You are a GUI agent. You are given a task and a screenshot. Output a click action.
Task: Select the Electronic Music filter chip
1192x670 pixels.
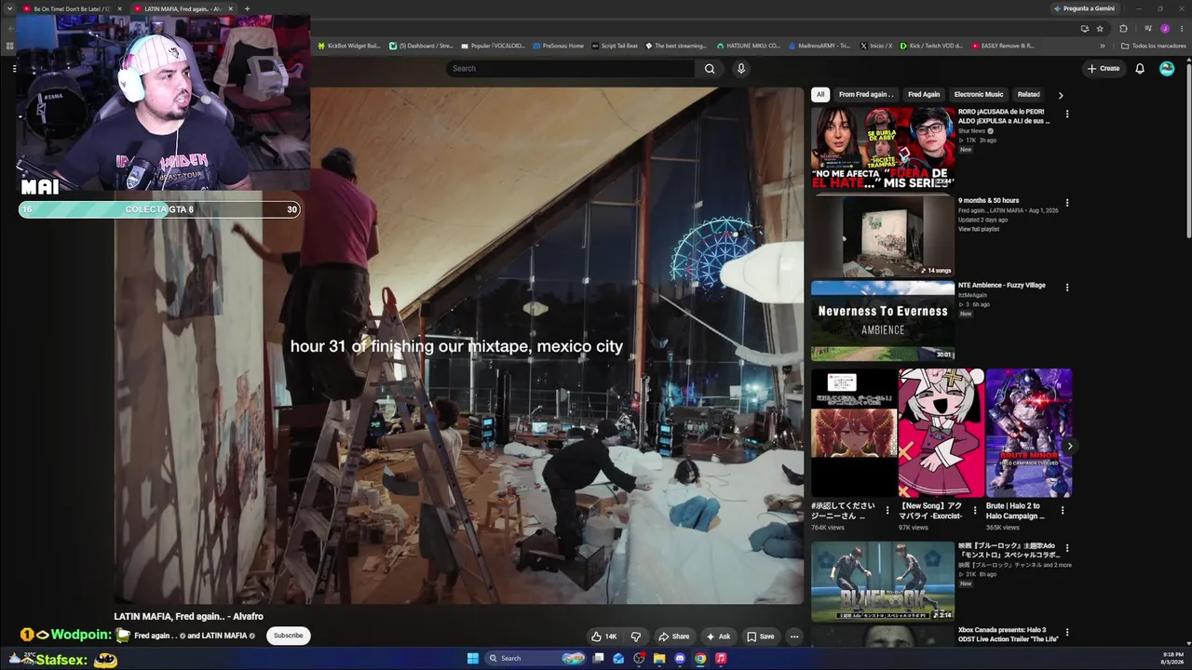pyautogui.click(x=979, y=94)
